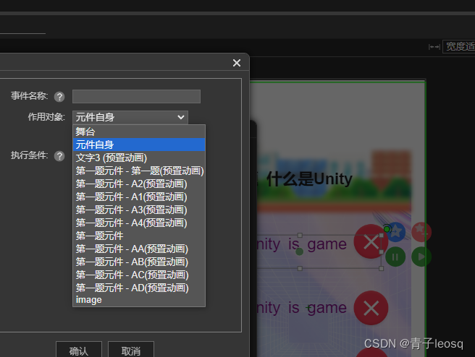The image size is (475, 357).
Task: Close the event dialog with the X
Action: click(237, 63)
